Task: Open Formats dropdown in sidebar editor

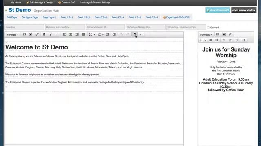Action: [206, 35]
